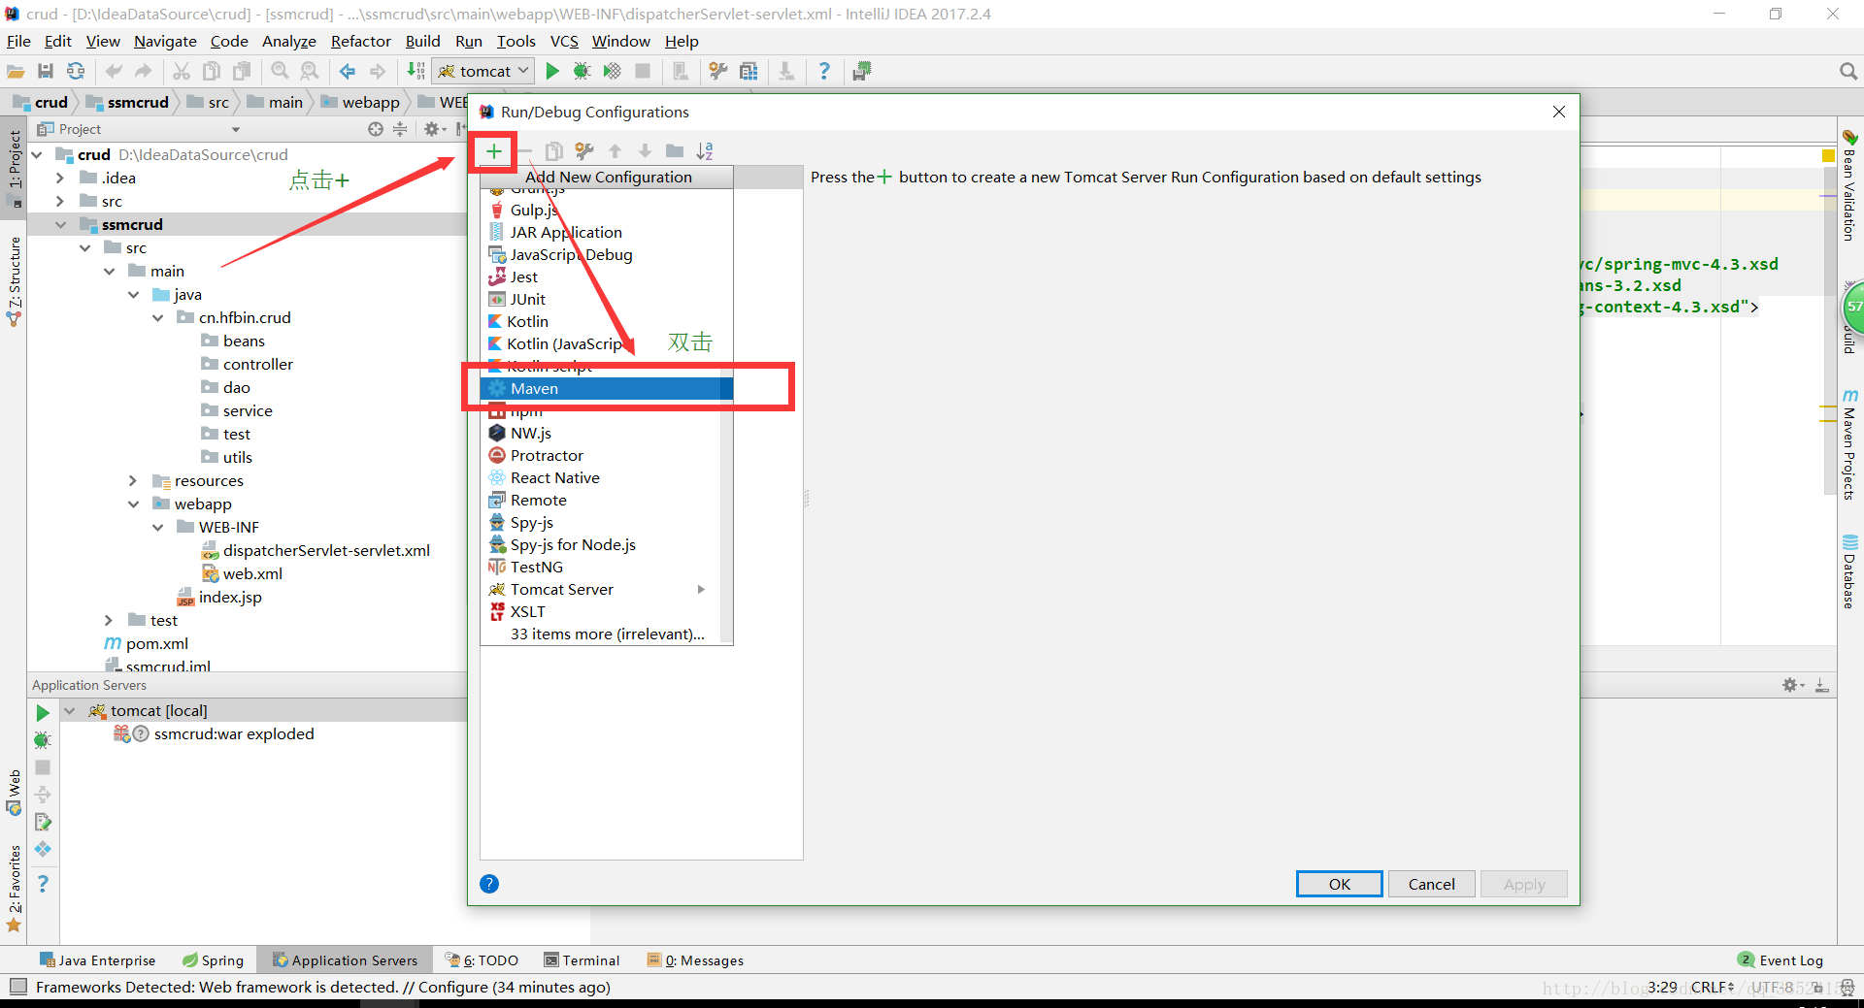Image resolution: width=1864 pixels, height=1008 pixels.
Task: Click the Synchronize icon in toolbar
Action: pyautogui.click(x=76, y=71)
